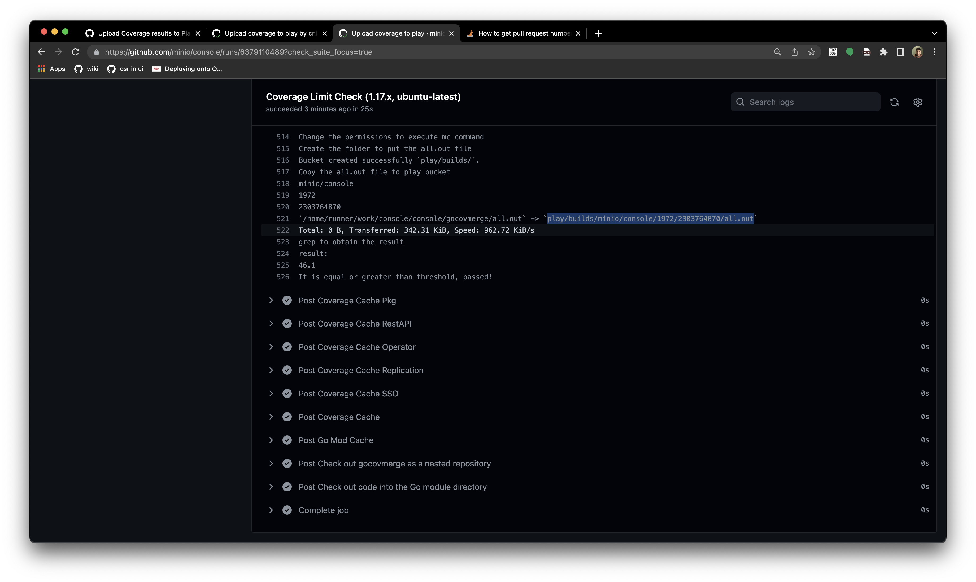Click the zoom magnifier icon in address bar
976x582 pixels.
(x=777, y=52)
